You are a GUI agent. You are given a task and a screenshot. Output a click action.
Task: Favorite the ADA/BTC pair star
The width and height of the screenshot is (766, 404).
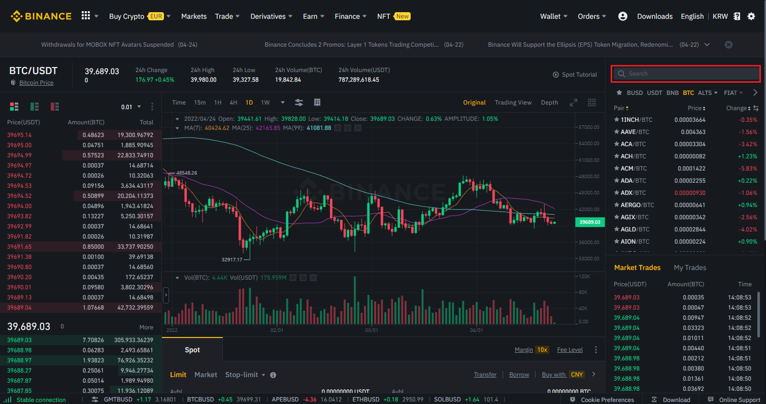[x=616, y=181]
